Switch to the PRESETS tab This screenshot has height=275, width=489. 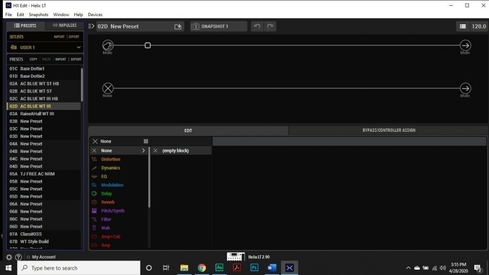26,25
